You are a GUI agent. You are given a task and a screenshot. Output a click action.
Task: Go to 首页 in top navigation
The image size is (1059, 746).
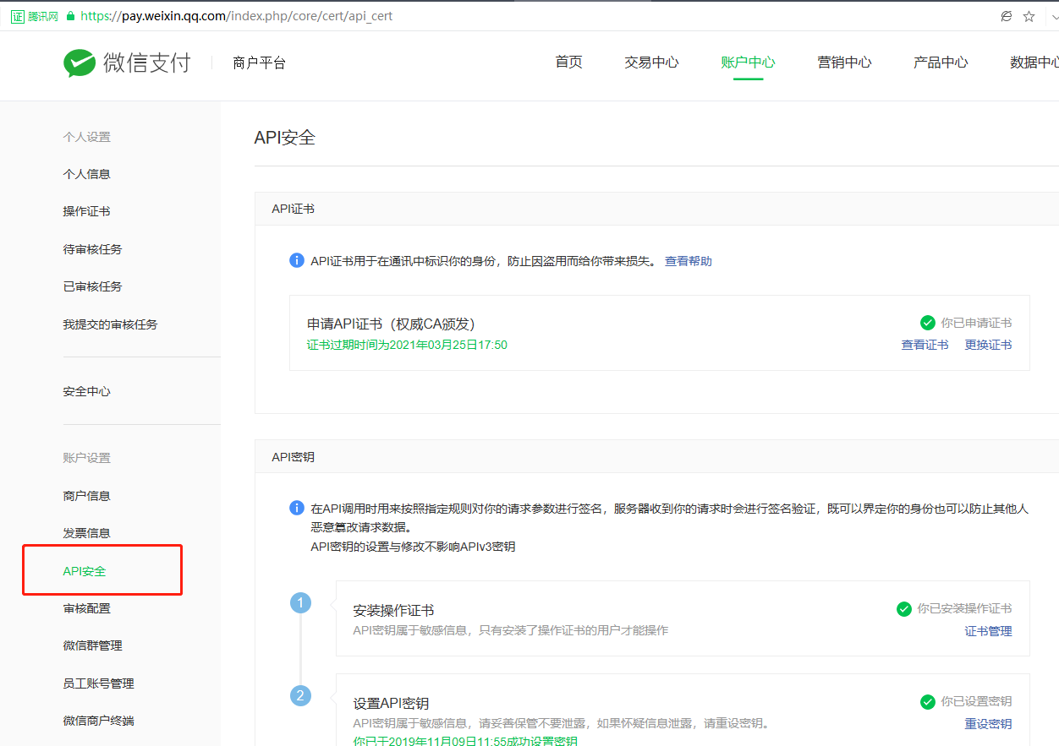pyautogui.click(x=568, y=63)
